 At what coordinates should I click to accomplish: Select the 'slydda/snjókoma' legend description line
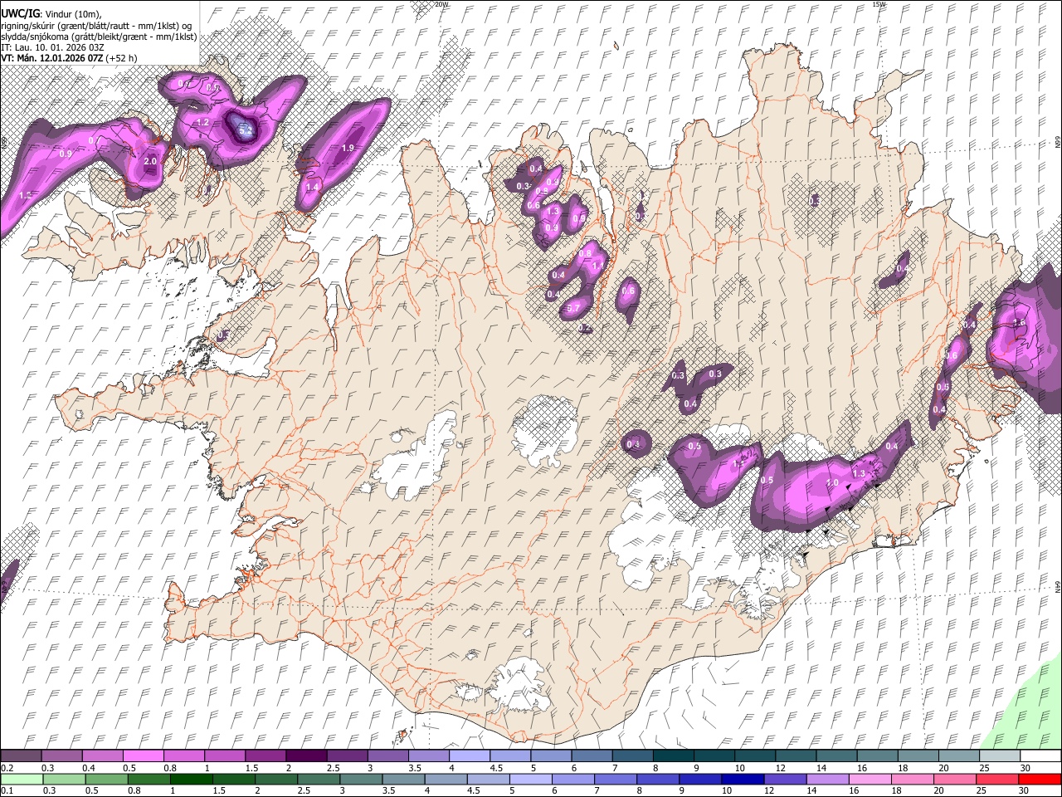(x=99, y=37)
